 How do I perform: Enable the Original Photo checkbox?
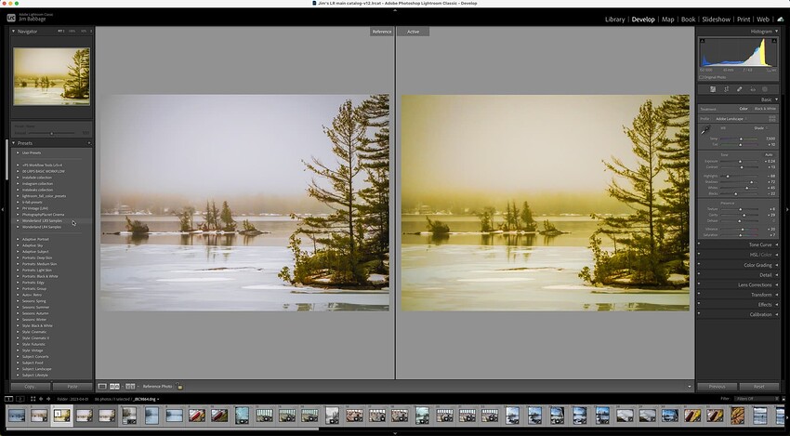[x=702, y=77]
